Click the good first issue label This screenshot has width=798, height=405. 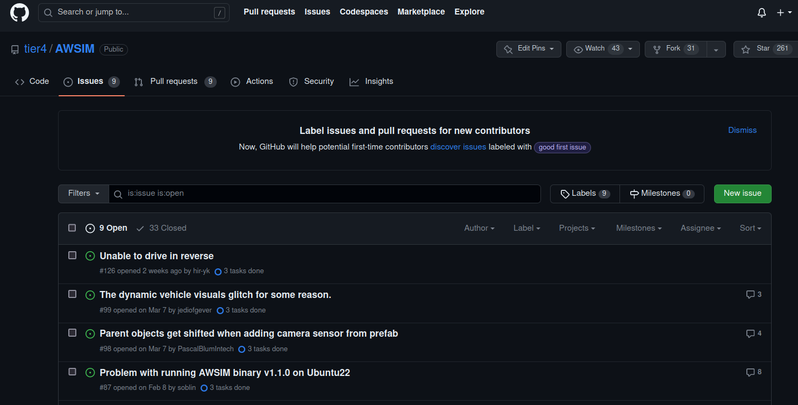[562, 147]
